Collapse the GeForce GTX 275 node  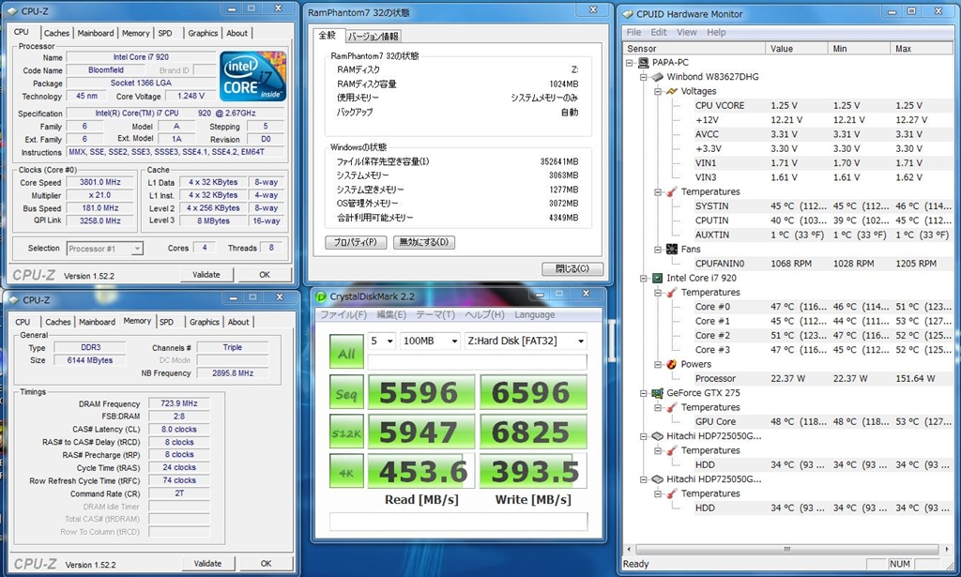pyautogui.click(x=644, y=393)
